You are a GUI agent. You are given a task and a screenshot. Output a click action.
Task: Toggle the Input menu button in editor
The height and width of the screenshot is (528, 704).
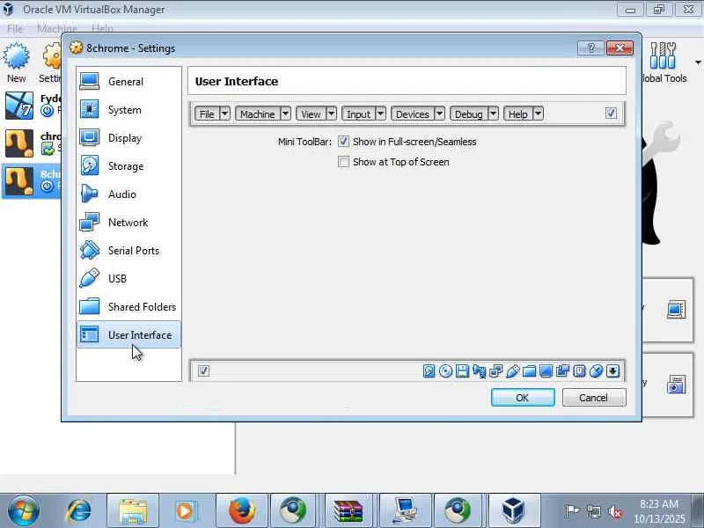click(x=359, y=114)
